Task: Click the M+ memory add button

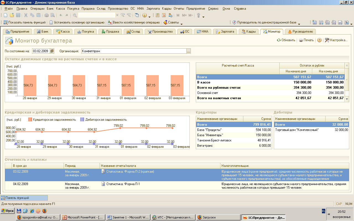Action: click(184, 15)
